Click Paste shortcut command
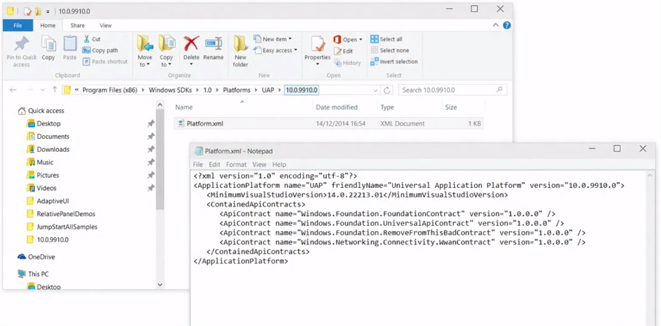661x326 pixels. pos(105,61)
